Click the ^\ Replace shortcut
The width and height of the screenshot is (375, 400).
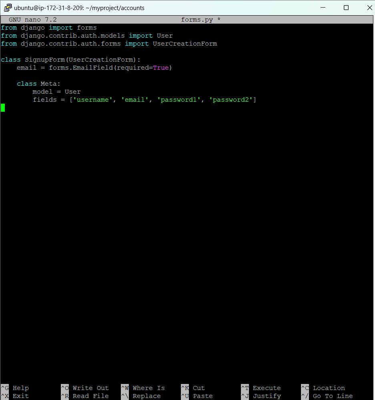click(x=141, y=396)
